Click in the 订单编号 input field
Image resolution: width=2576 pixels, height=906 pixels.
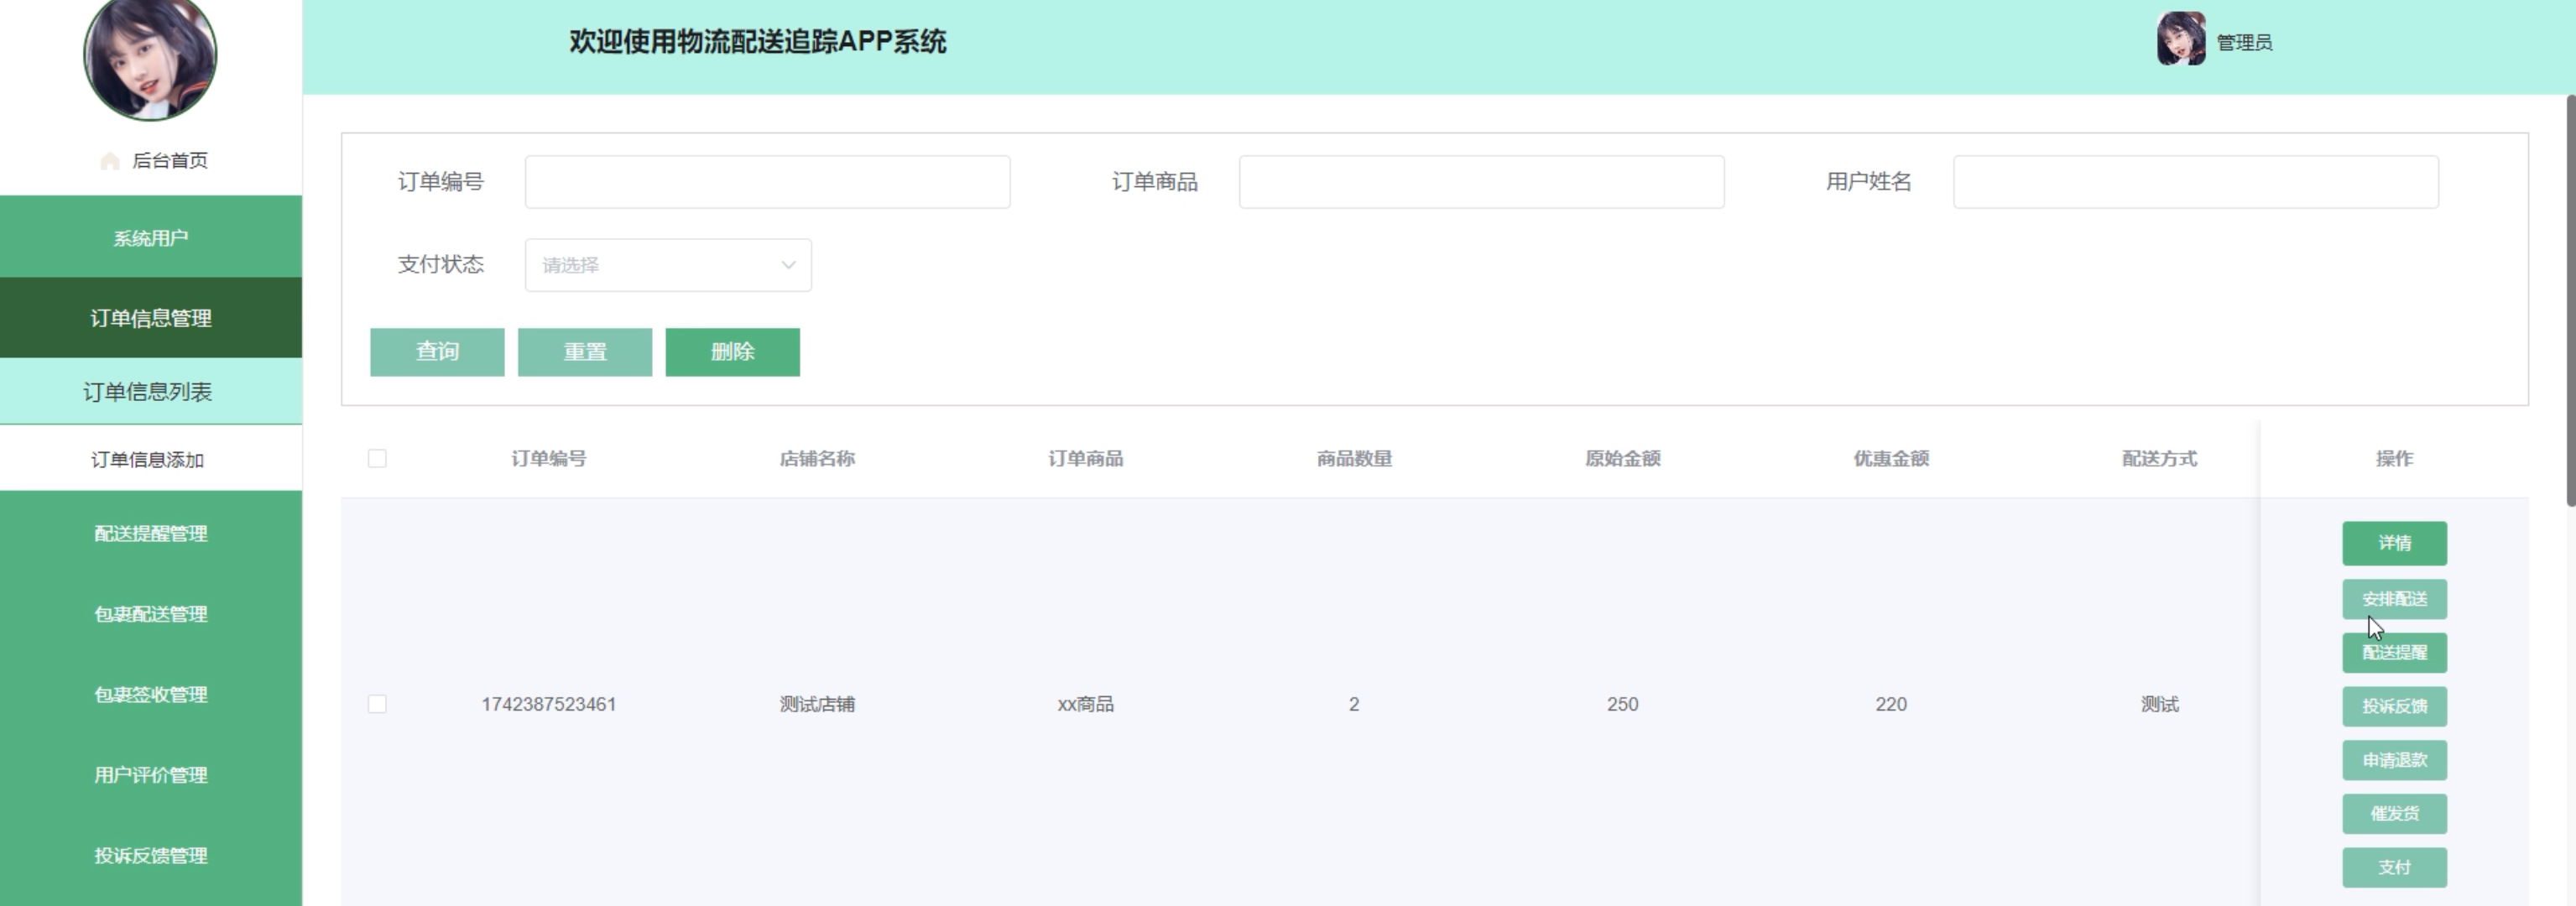767,182
